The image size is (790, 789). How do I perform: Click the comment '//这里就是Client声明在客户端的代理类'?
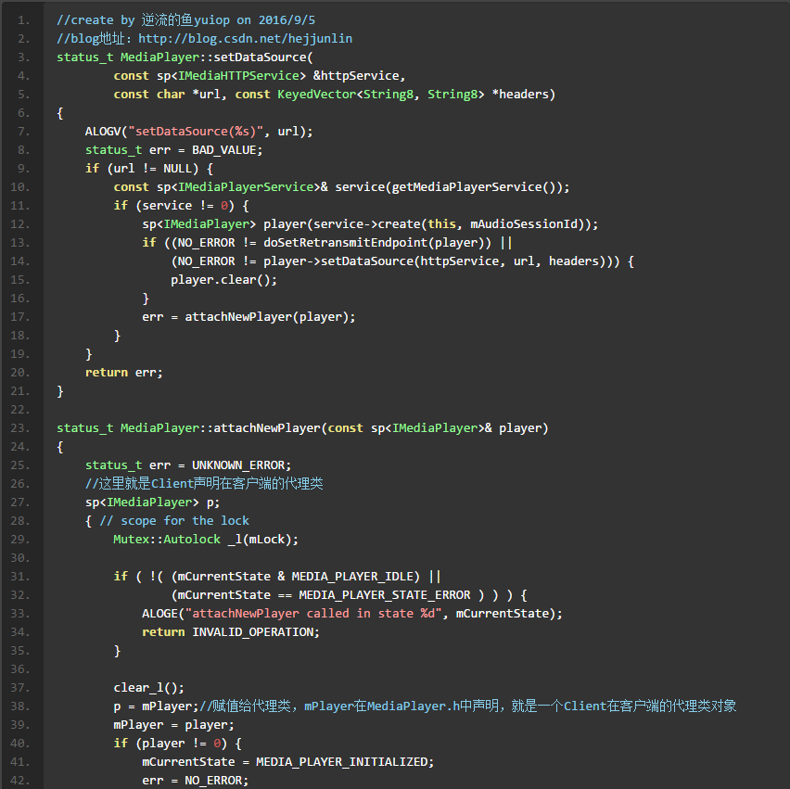pos(204,484)
